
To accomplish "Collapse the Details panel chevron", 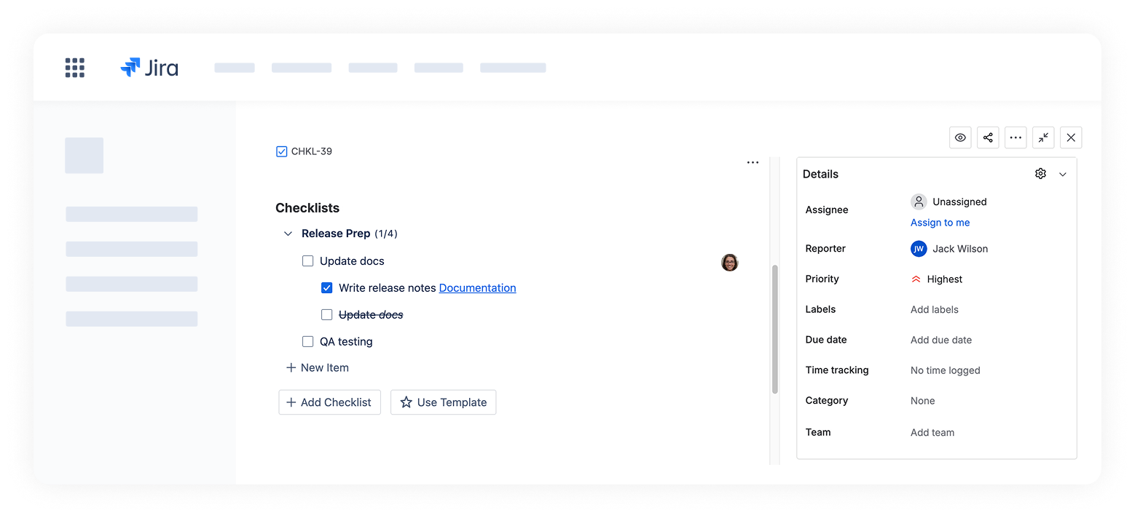I will (1063, 175).
